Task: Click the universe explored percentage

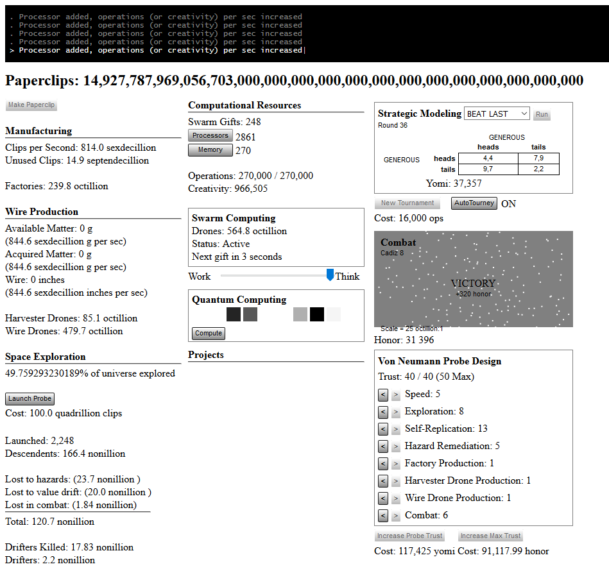Action: click(90, 373)
